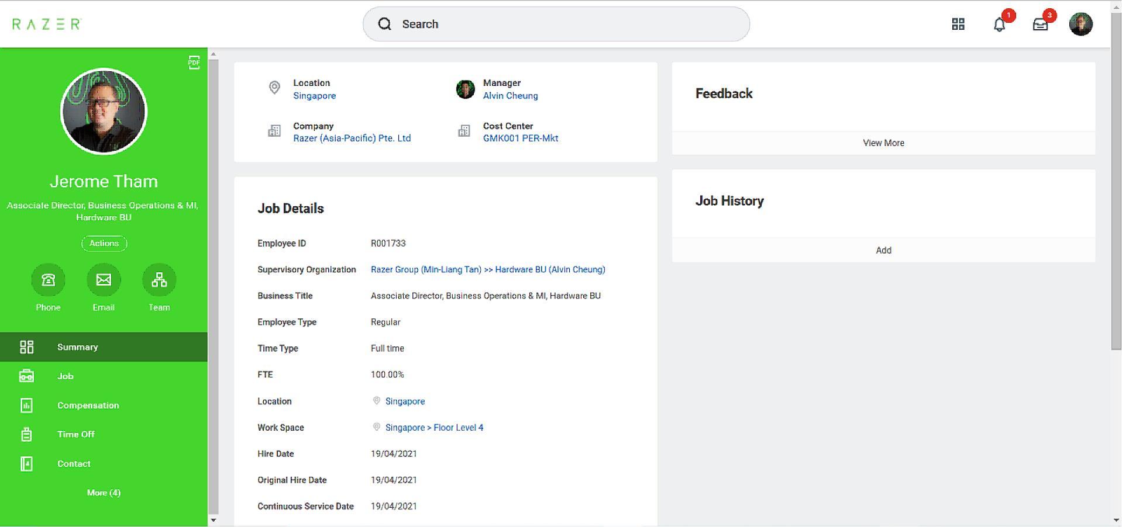1122x527 pixels.
Task: Open the Razer (Asia-Pacific) Pte. Ltd link
Action: 352,138
